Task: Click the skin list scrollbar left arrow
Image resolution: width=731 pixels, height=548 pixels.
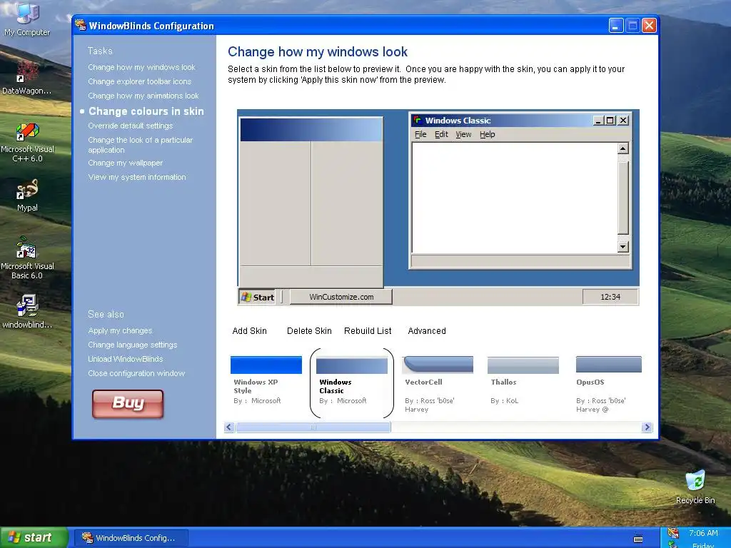Action: 229,427
